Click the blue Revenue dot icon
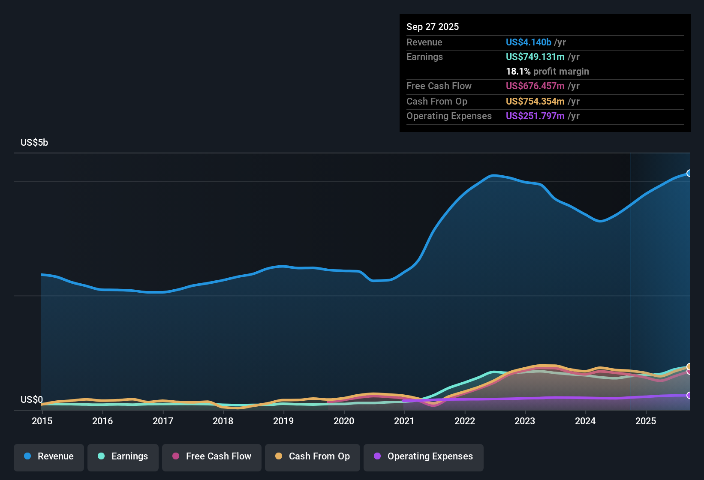The width and height of the screenshot is (704, 480). [27, 456]
